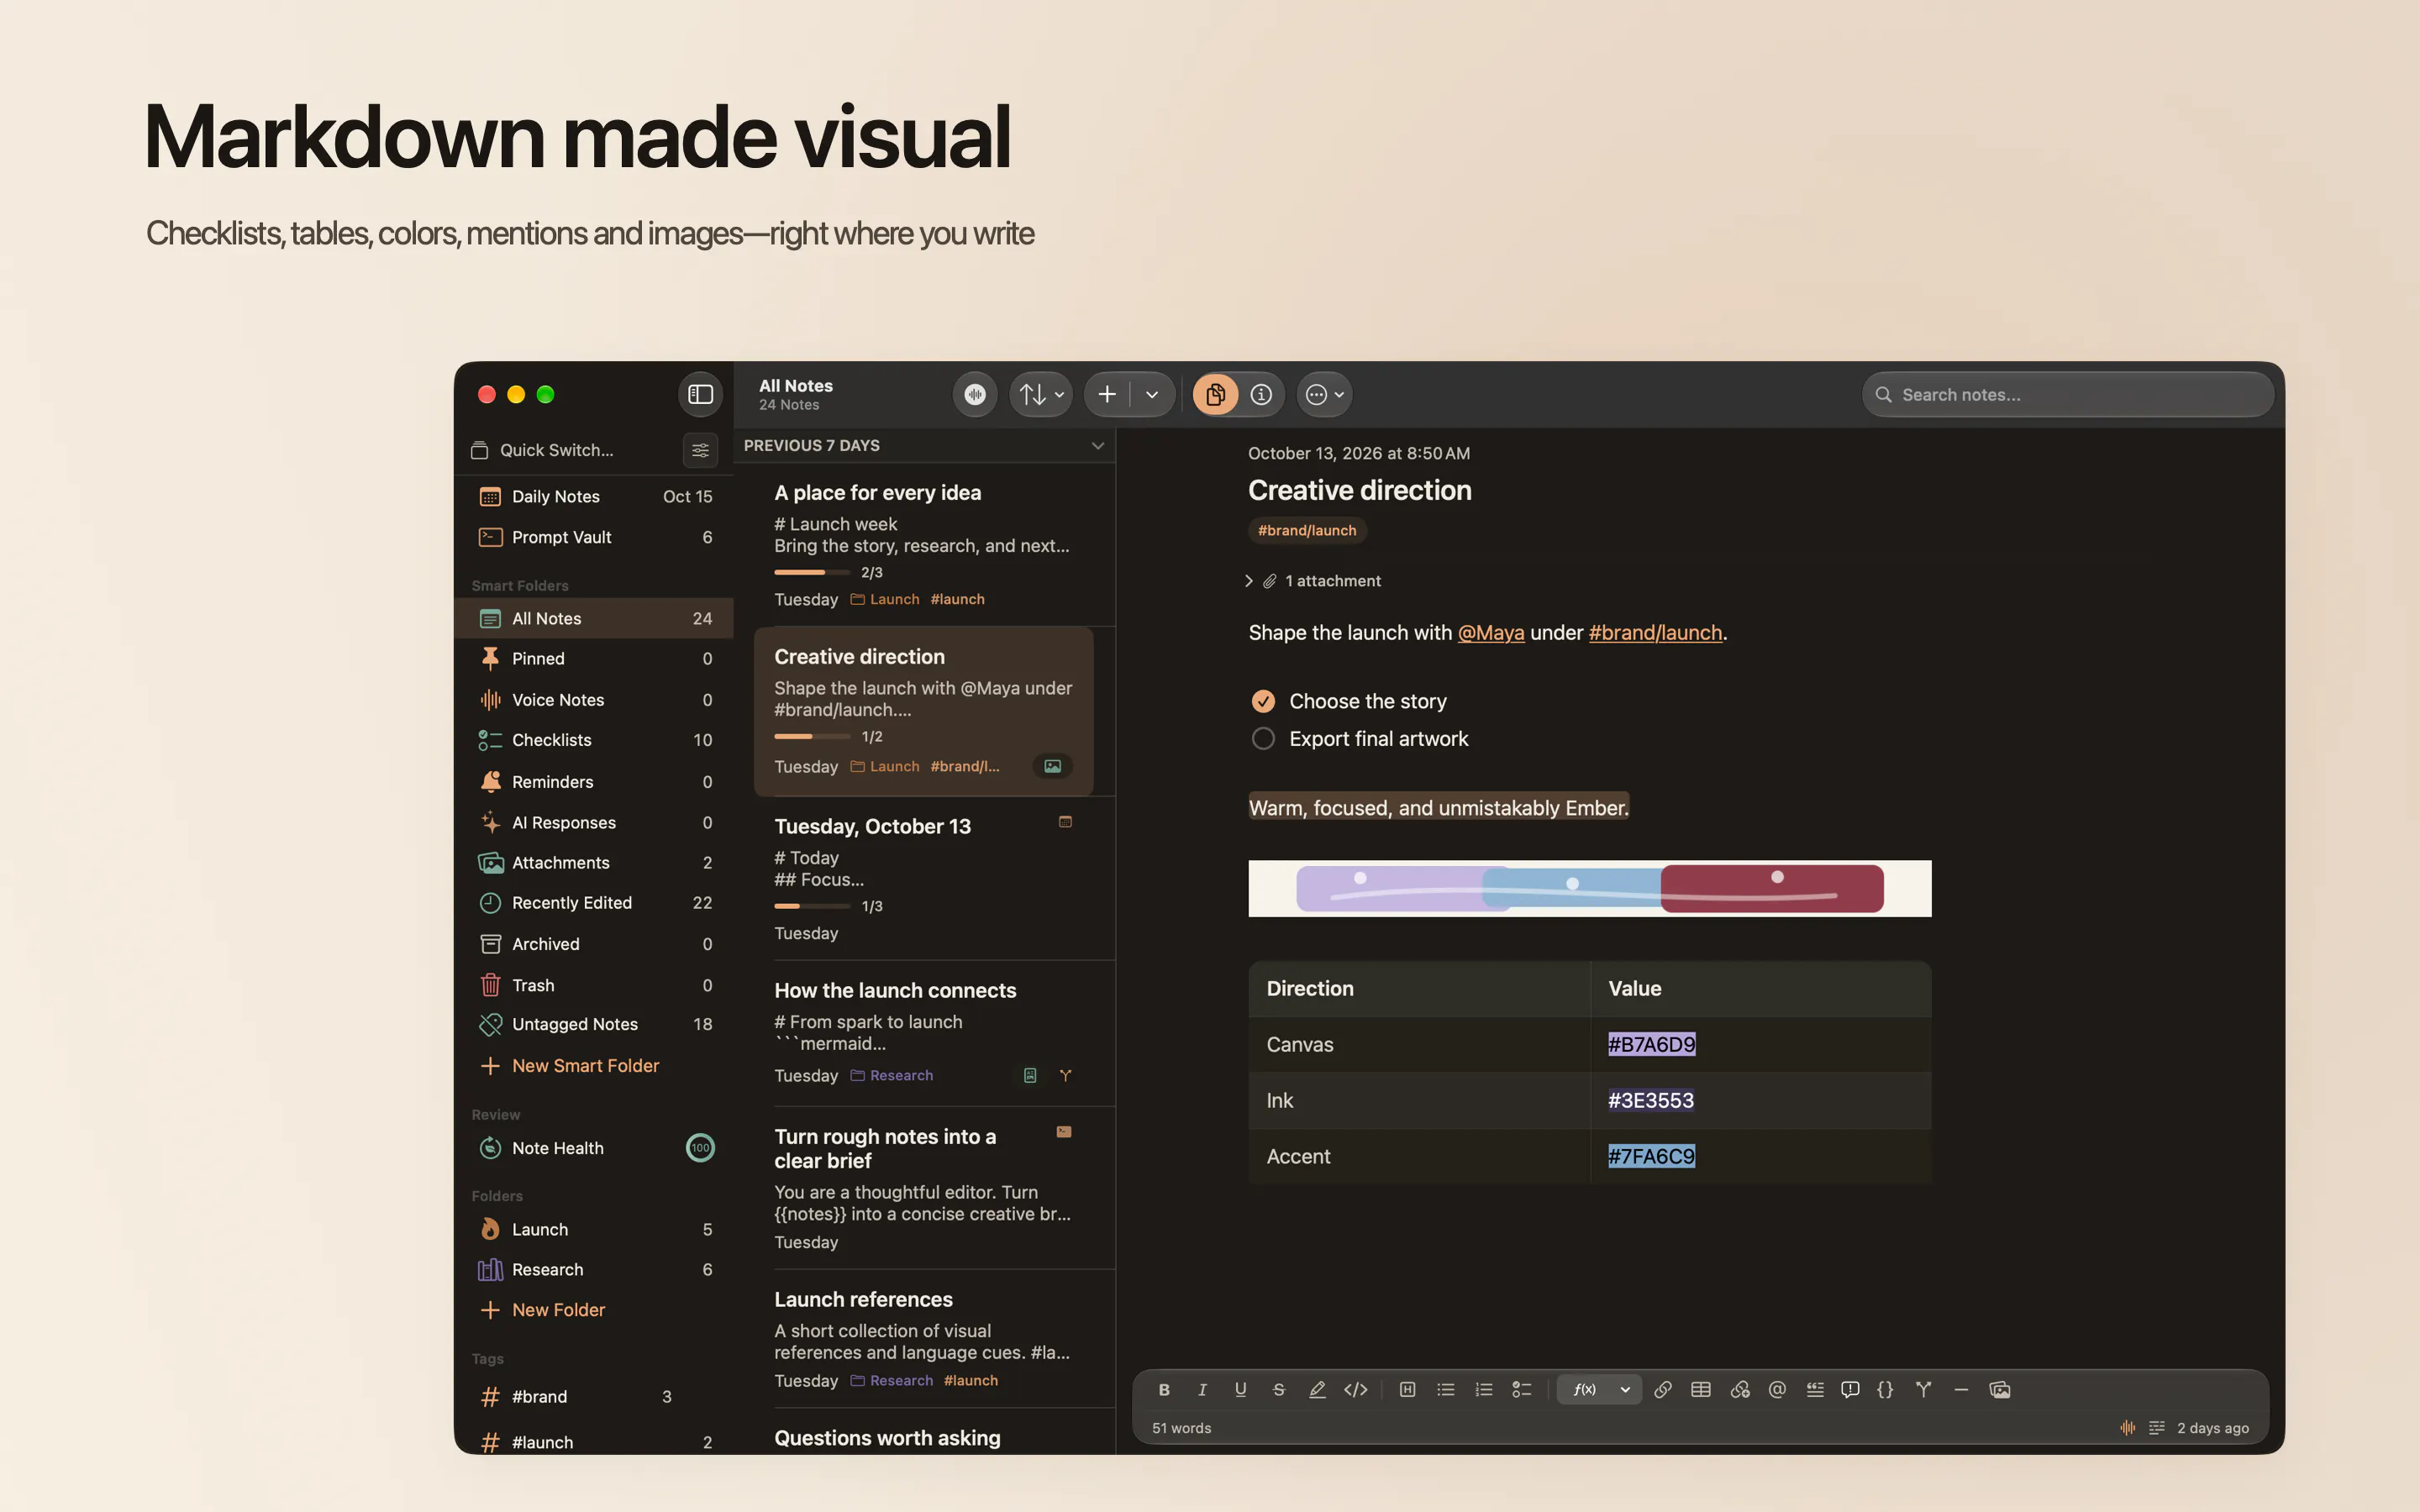The width and height of the screenshot is (2420, 1512).
Task: Uncheck the Choose the story checkbox
Action: pyautogui.click(x=1263, y=701)
